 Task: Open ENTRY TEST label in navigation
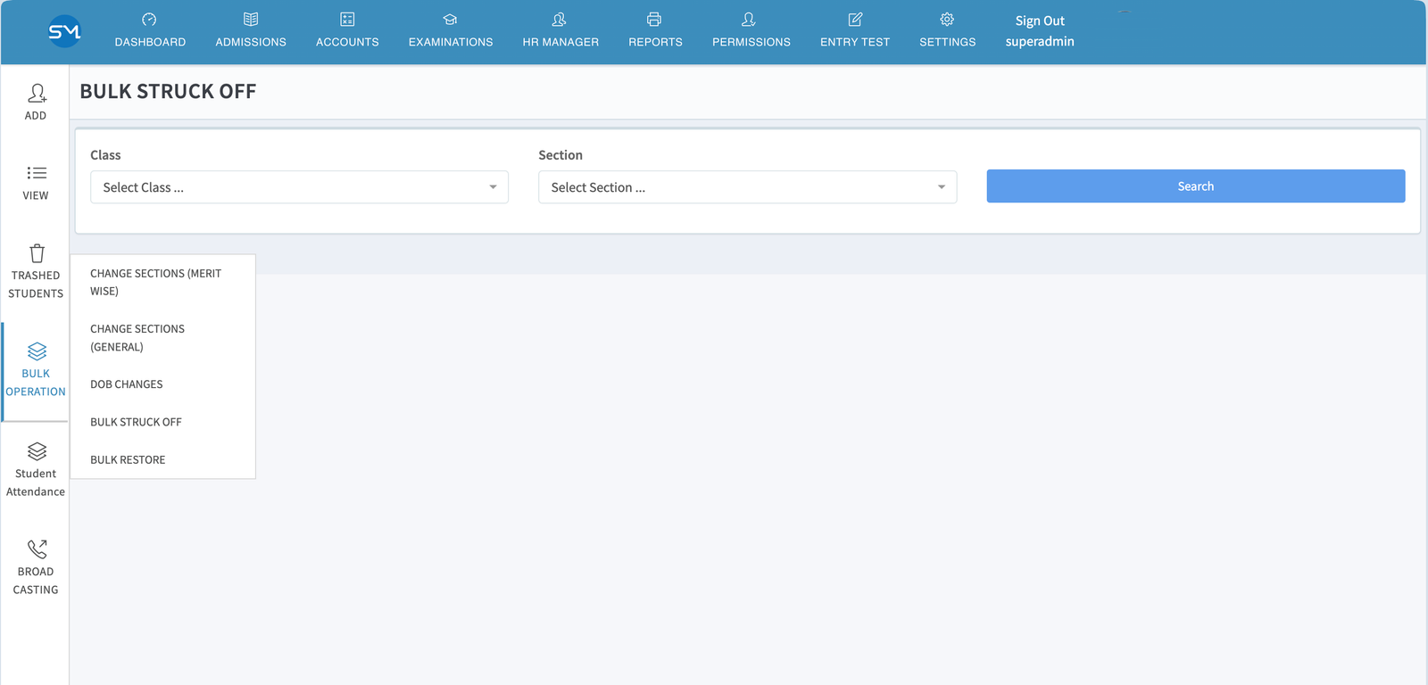click(855, 42)
